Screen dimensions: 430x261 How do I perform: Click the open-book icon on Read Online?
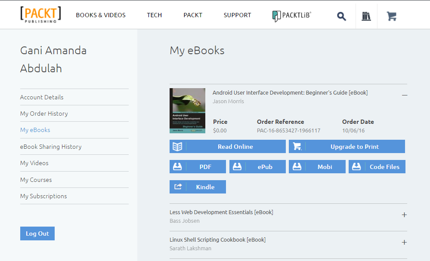tap(177, 147)
